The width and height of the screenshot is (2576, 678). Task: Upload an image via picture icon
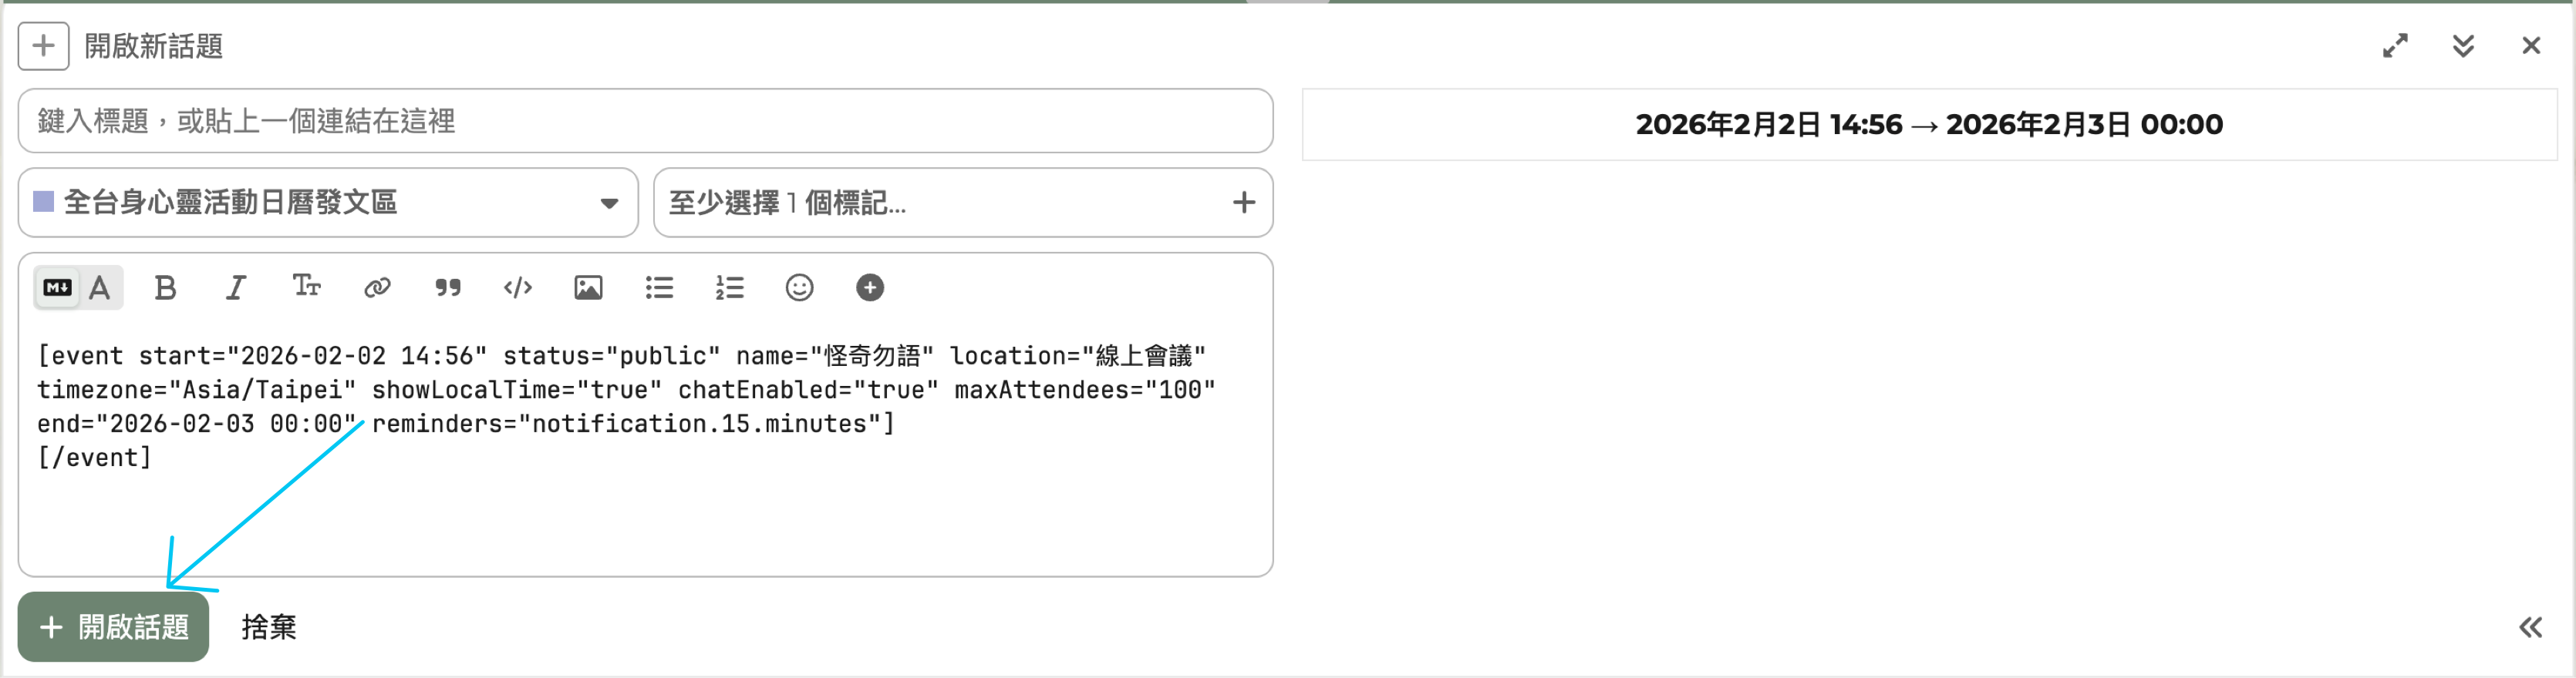588,289
